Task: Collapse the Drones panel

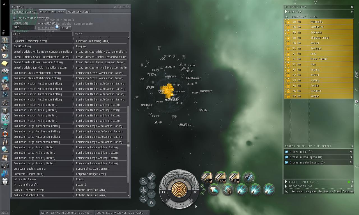Action: pos(352,146)
